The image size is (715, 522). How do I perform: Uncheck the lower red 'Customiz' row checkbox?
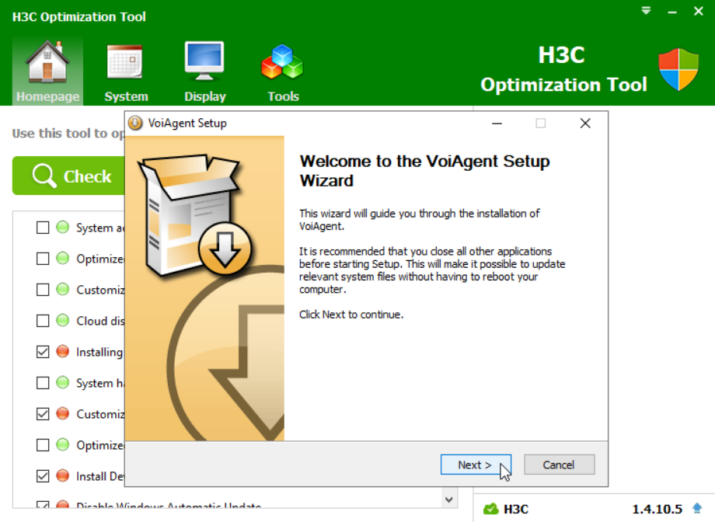pyautogui.click(x=43, y=414)
